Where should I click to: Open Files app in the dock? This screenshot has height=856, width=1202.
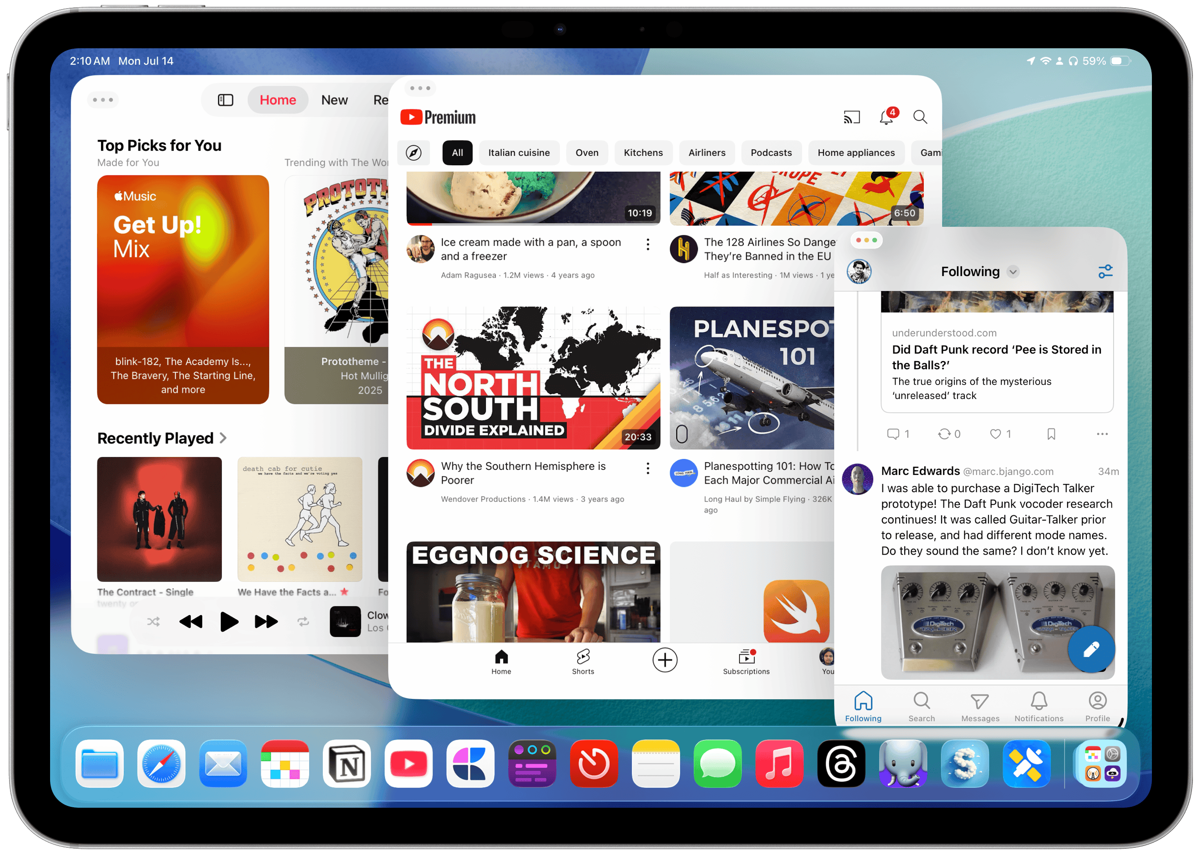coord(100,763)
